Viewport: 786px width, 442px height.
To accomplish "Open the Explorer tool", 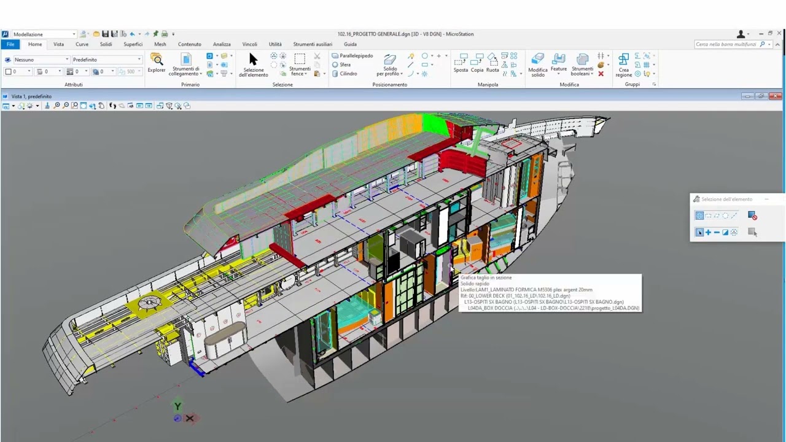I will [157, 63].
